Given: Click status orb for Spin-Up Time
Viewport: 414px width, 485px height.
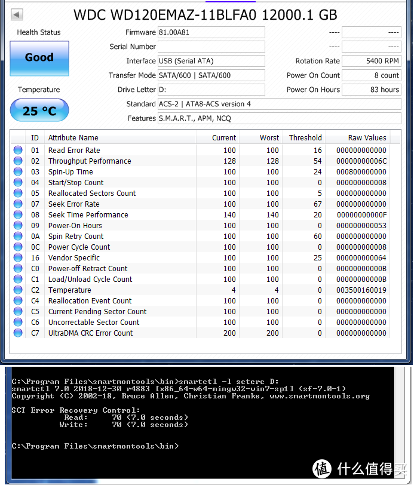Looking at the screenshot, I should pos(18,171).
